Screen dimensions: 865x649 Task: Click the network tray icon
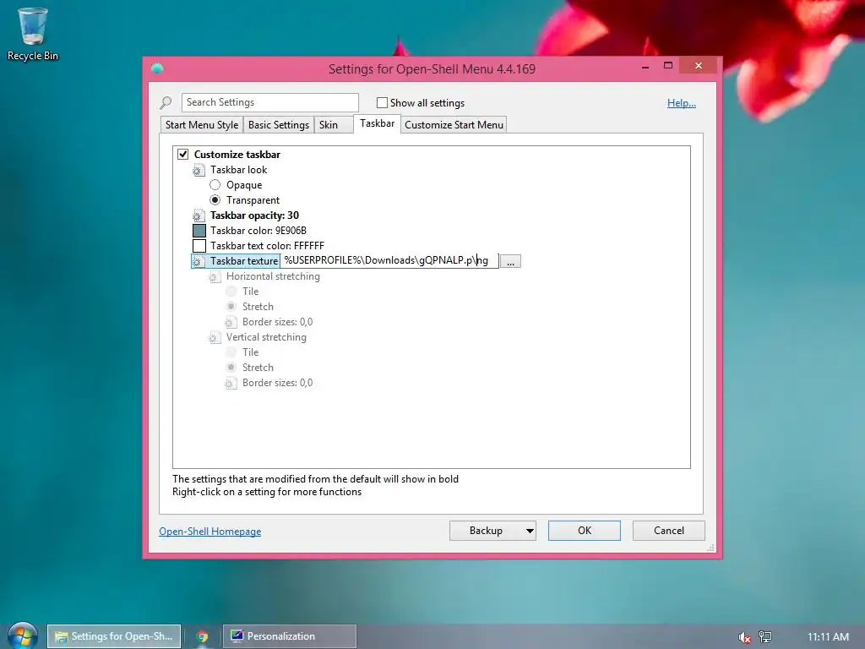coord(765,637)
